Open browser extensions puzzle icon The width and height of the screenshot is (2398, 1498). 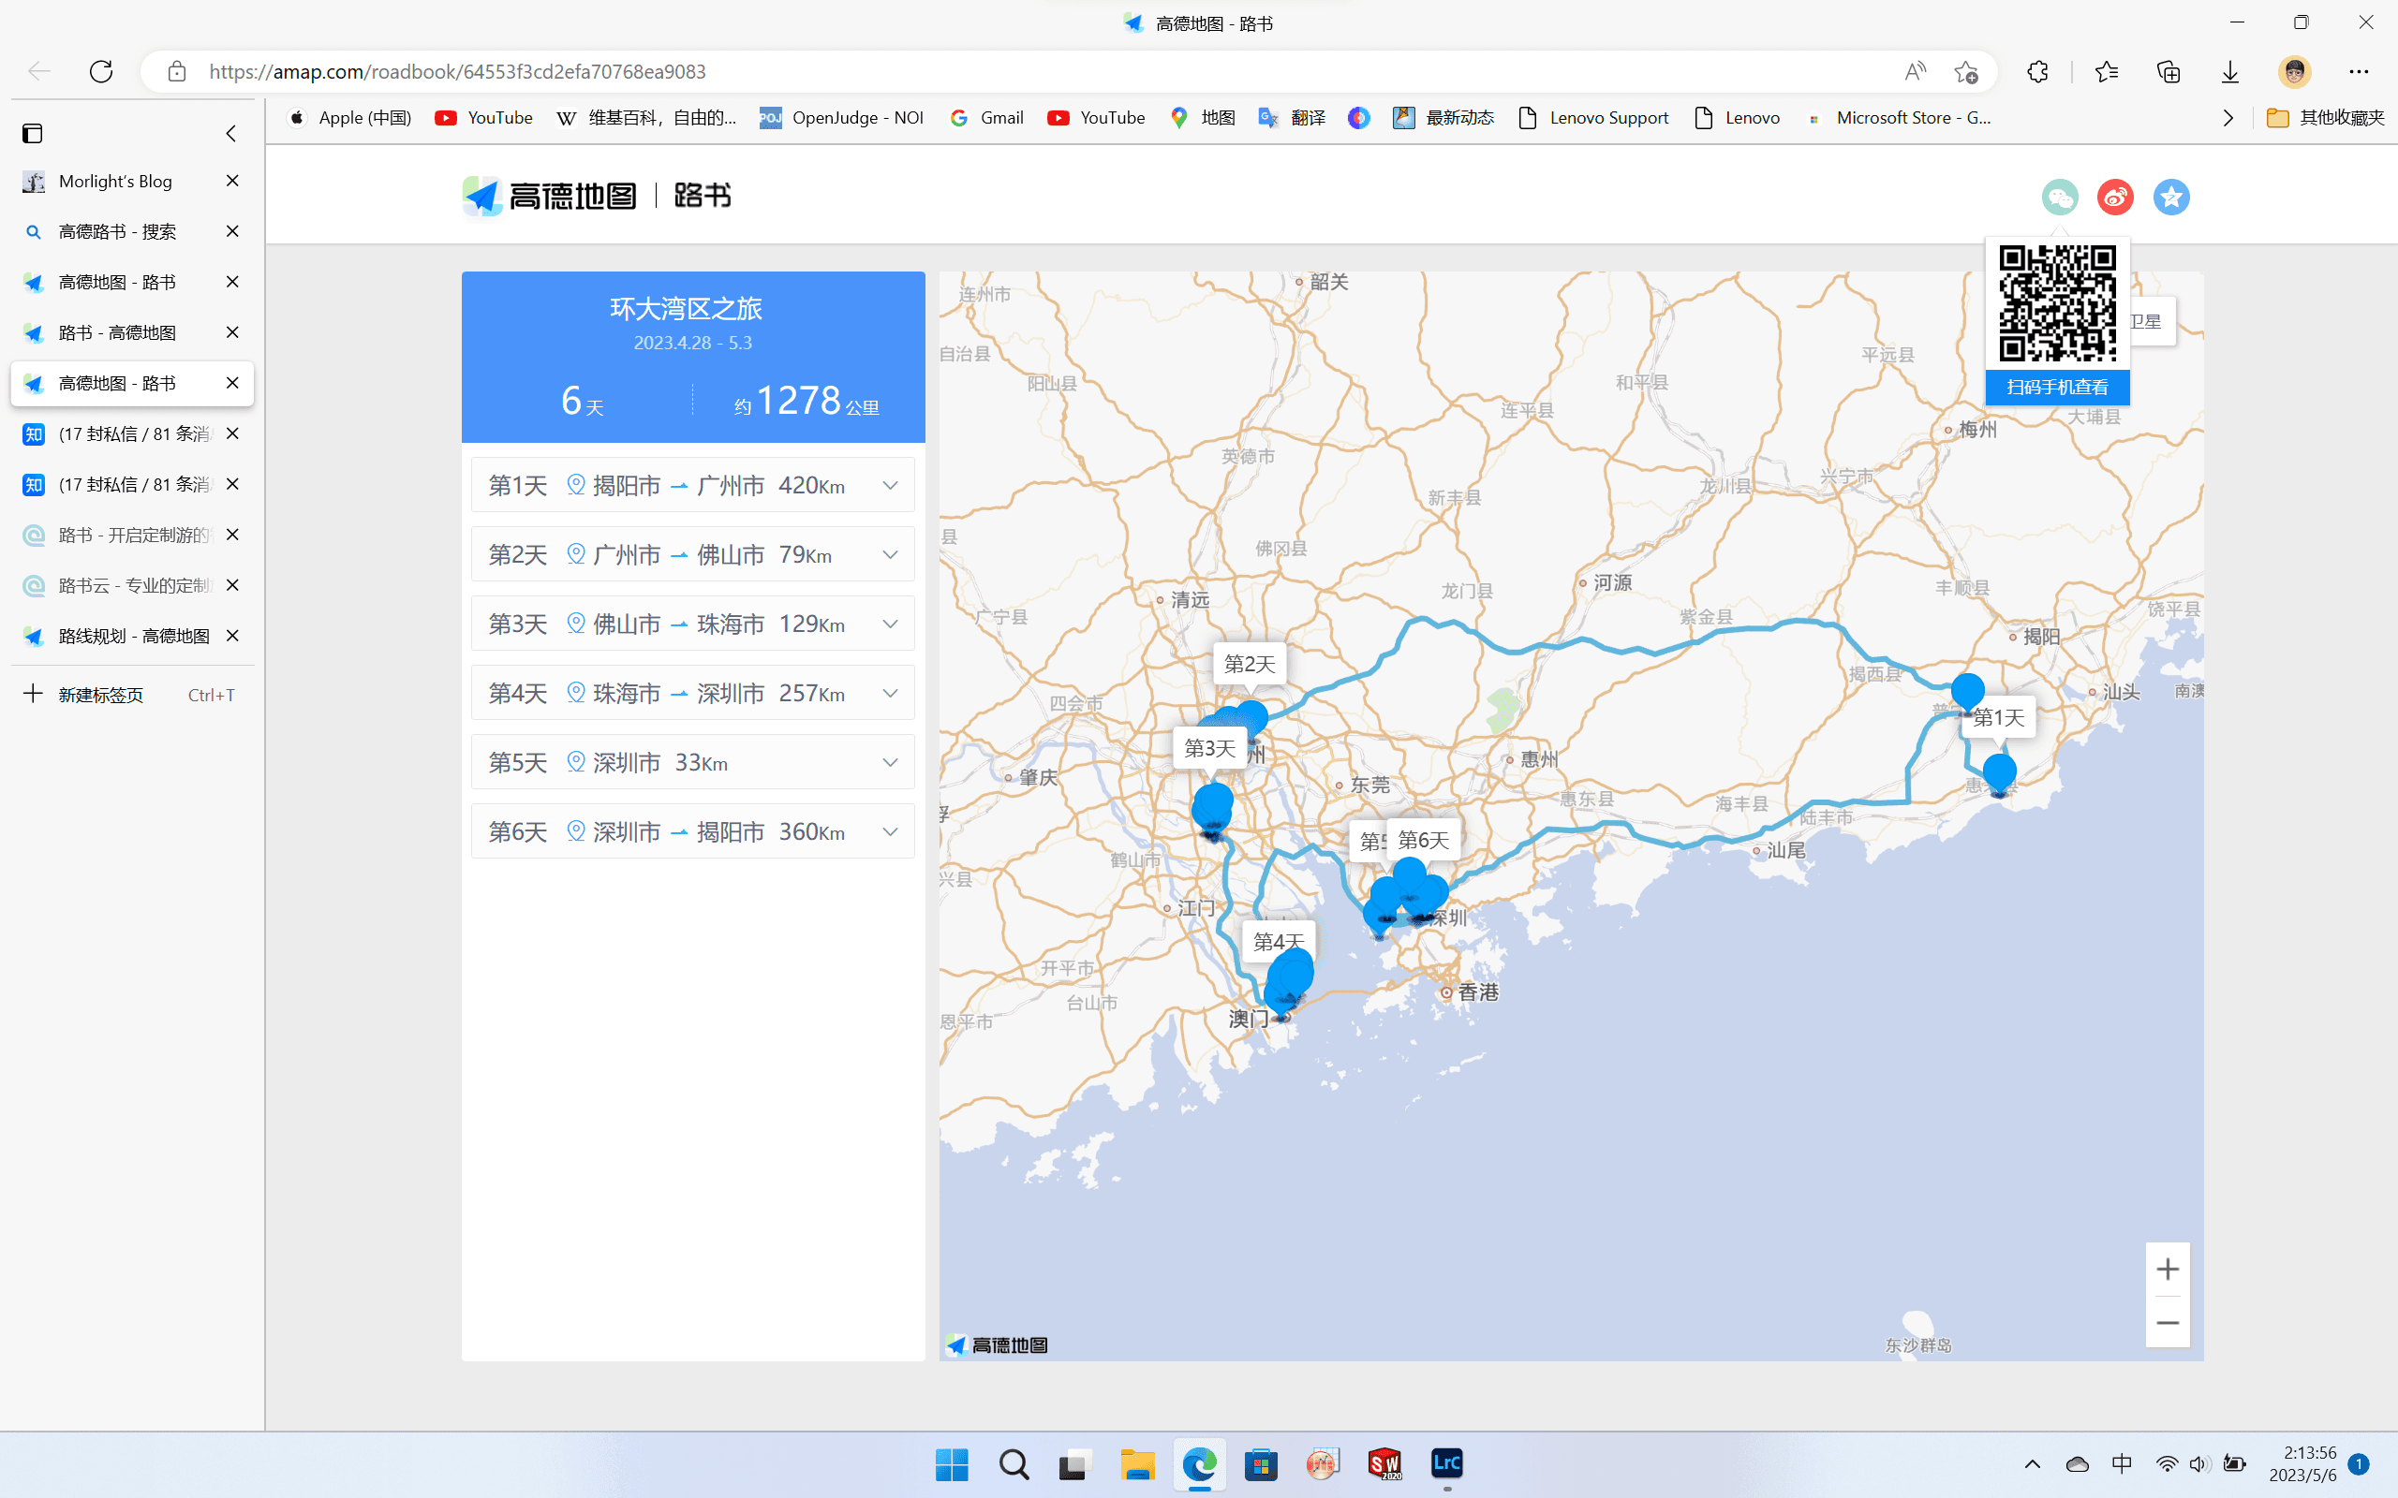2037,71
